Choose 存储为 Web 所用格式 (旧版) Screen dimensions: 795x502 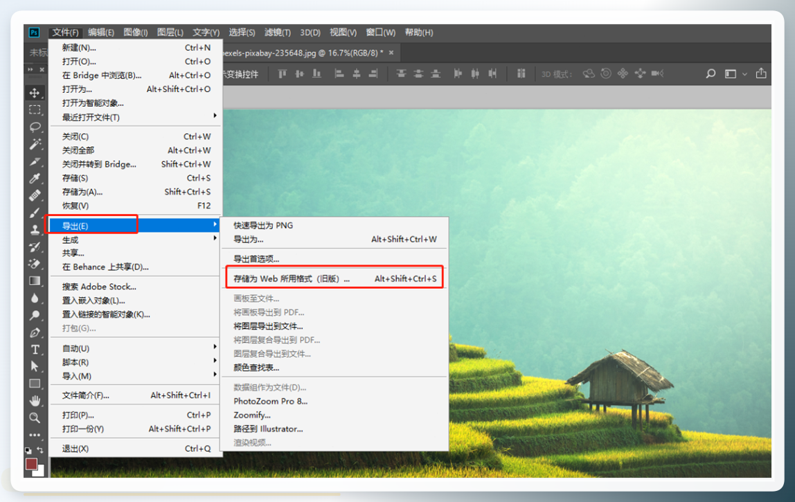click(x=334, y=278)
